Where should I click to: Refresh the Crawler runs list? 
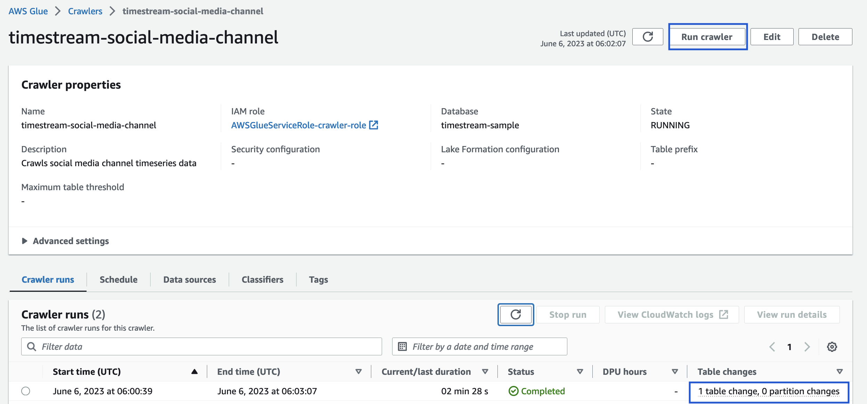(x=516, y=315)
